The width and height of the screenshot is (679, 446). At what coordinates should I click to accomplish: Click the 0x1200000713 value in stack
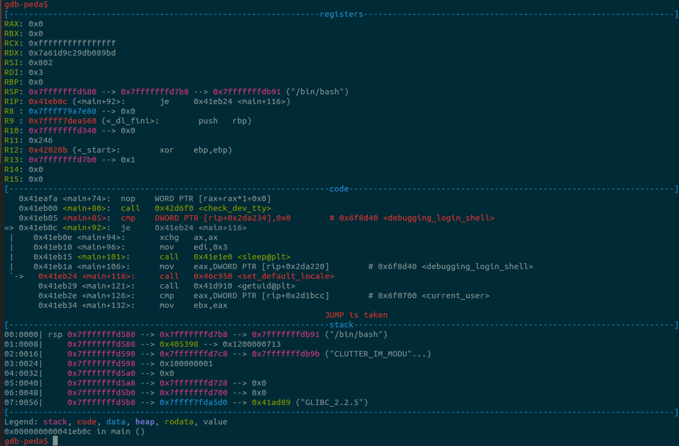click(x=252, y=344)
